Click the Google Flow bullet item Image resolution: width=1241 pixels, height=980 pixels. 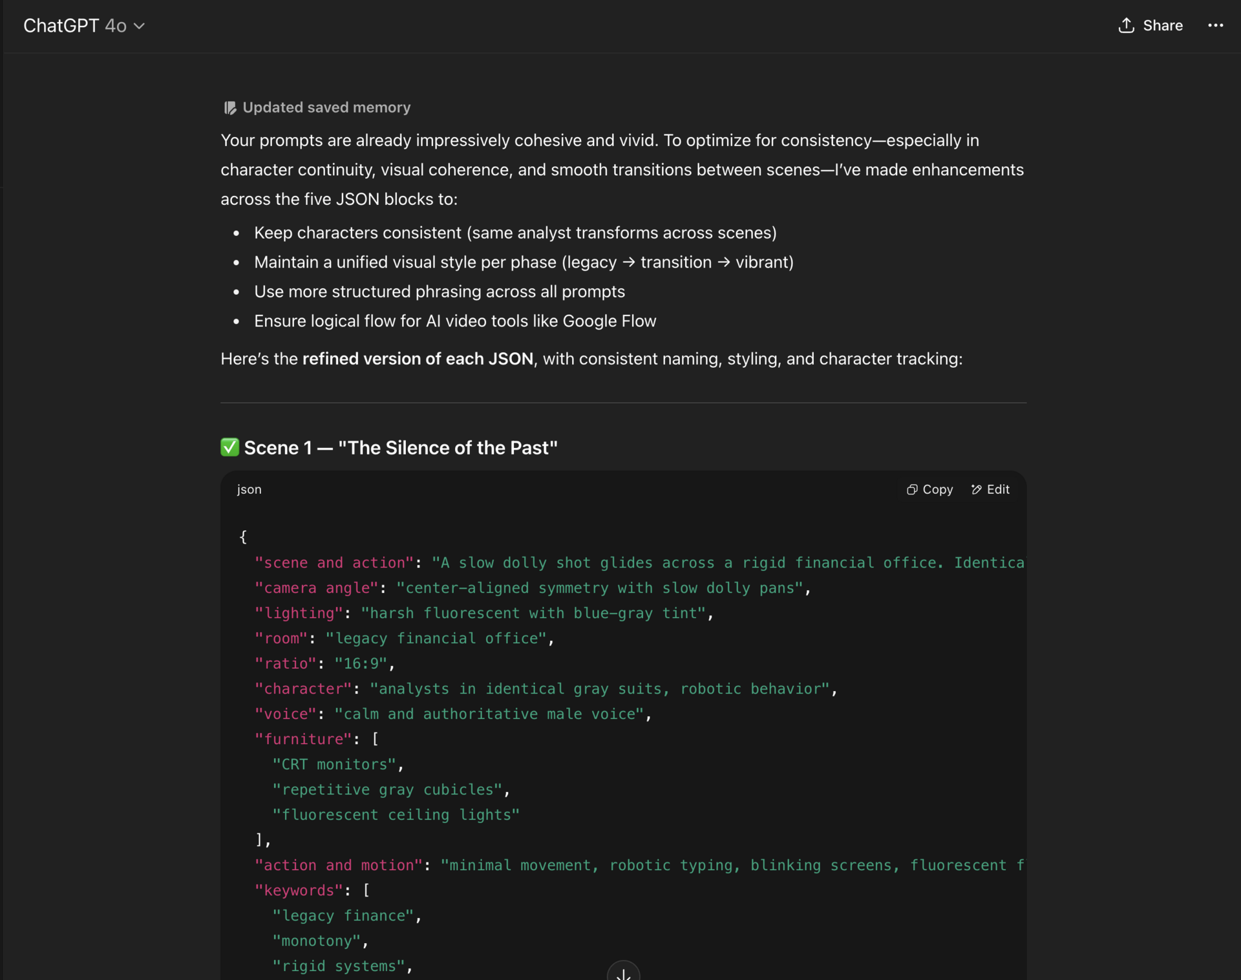tap(455, 321)
